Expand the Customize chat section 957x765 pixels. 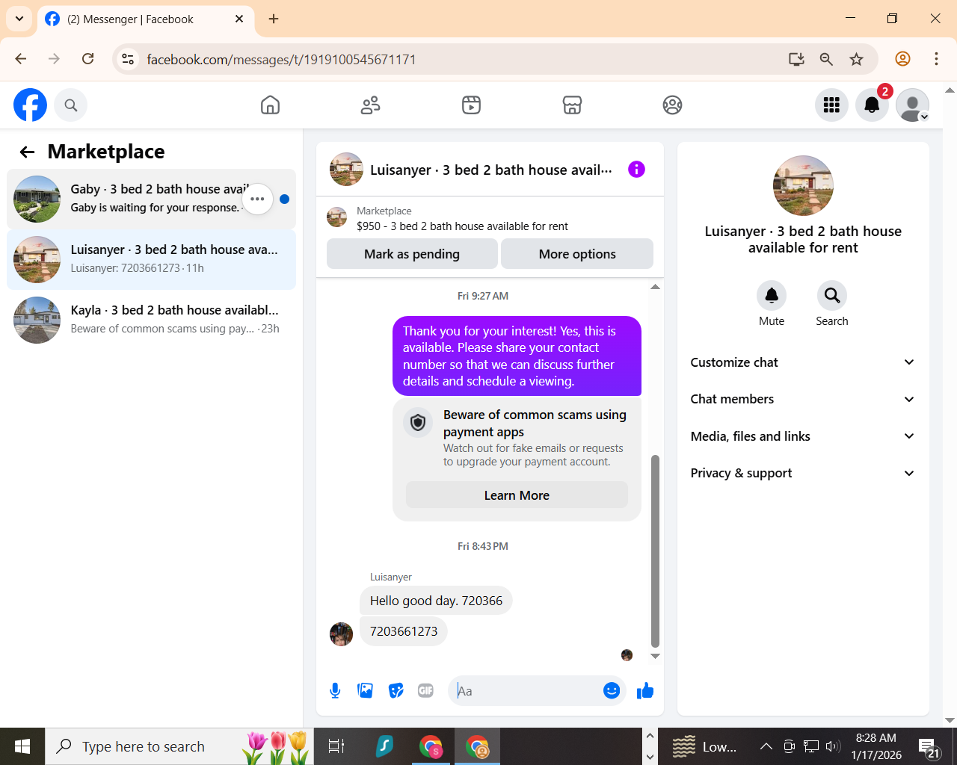(x=803, y=362)
